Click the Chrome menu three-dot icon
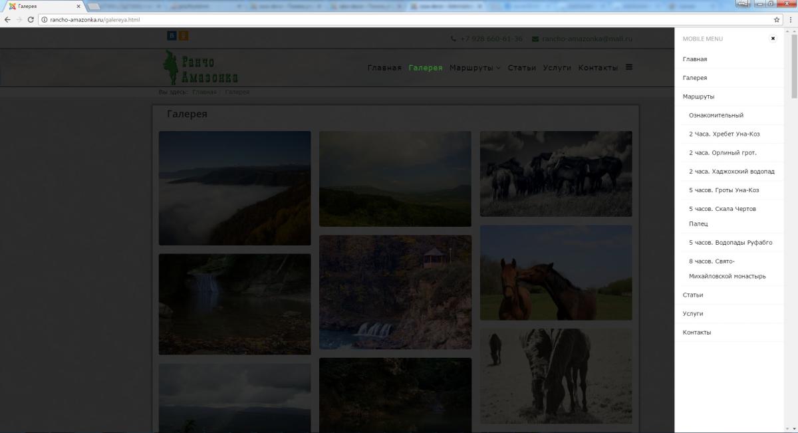798x433 pixels. click(x=790, y=20)
